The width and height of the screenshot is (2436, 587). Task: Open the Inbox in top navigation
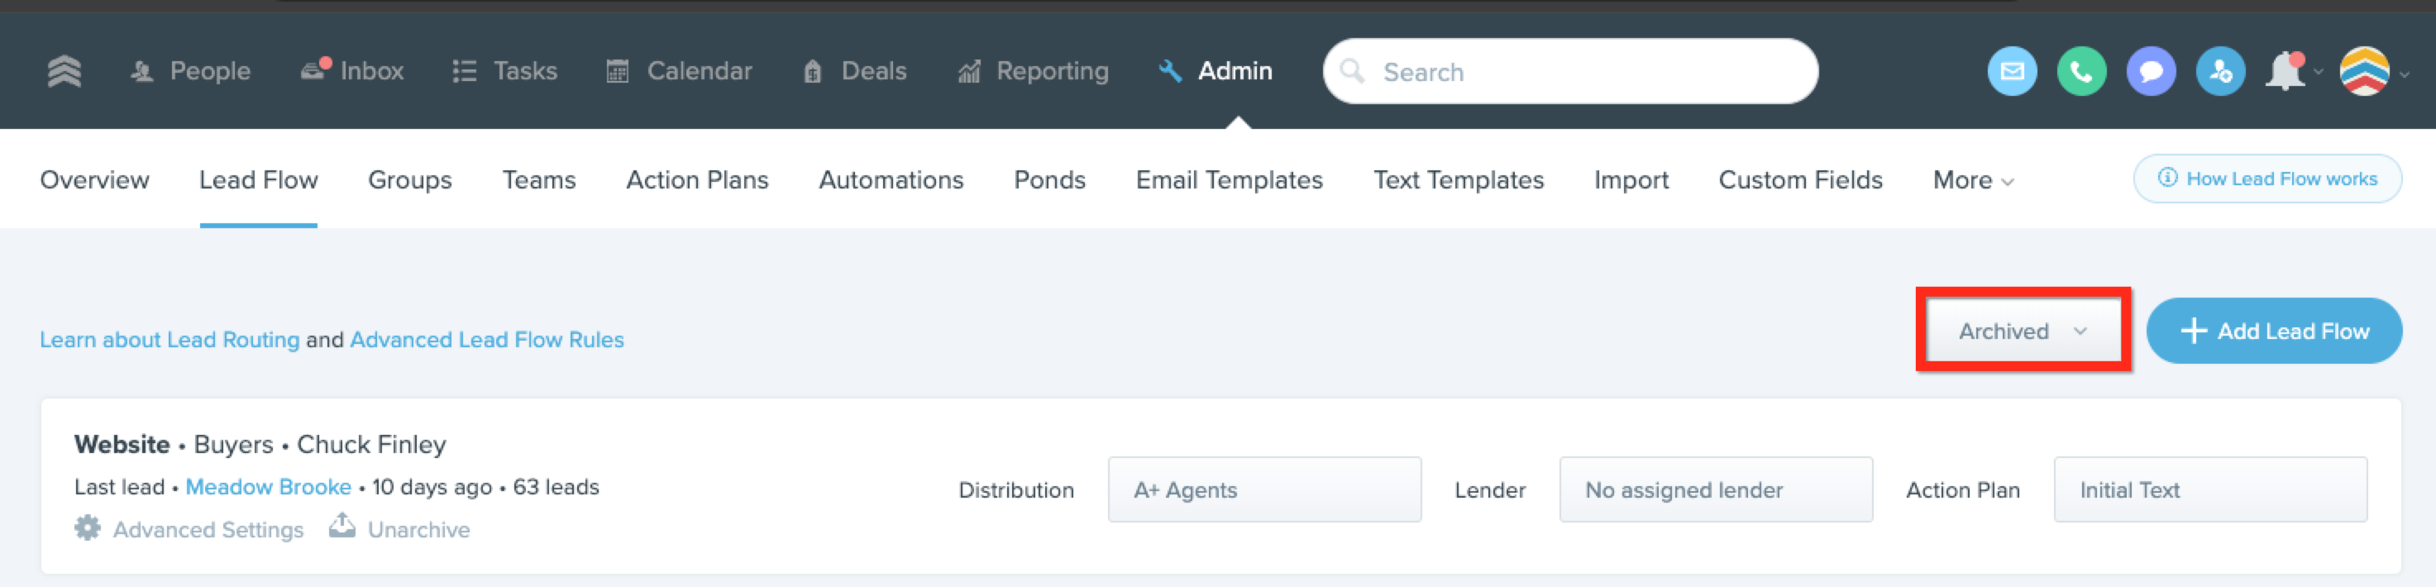click(351, 71)
